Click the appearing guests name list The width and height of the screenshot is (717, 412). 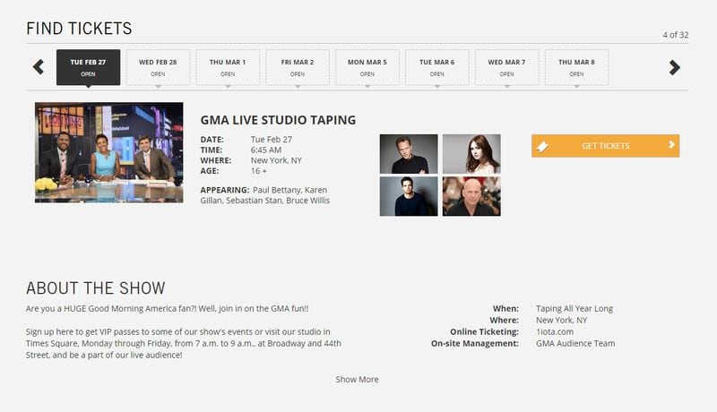pyautogui.click(x=265, y=195)
